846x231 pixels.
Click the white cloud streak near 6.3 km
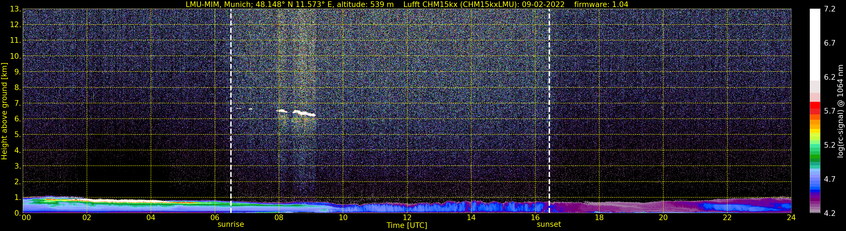tap(304, 113)
